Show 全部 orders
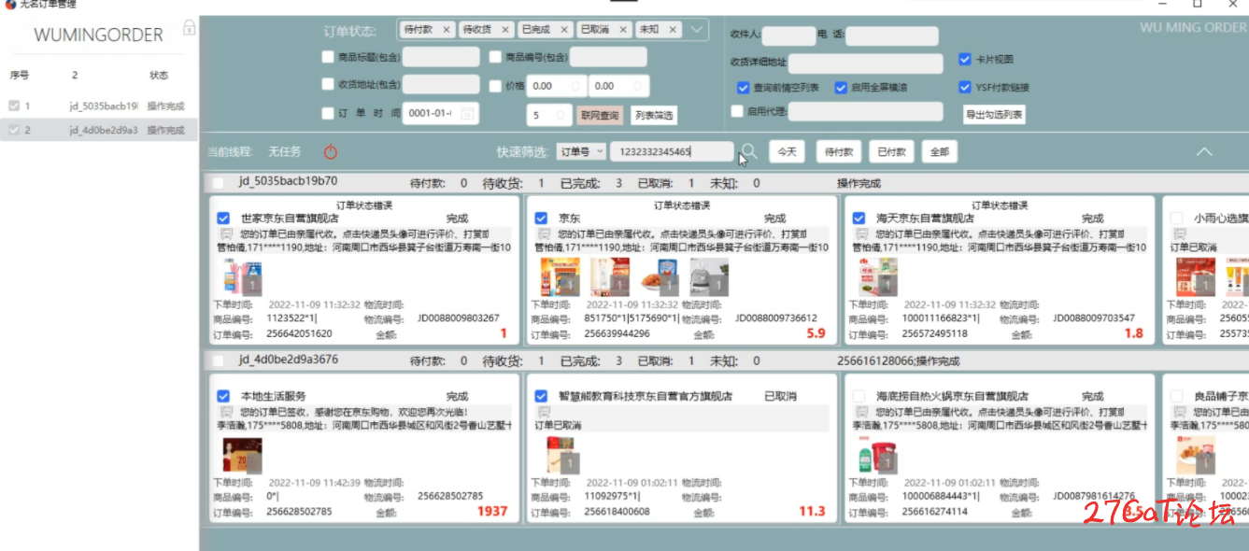1249x551 pixels. click(x=940, y=151)
